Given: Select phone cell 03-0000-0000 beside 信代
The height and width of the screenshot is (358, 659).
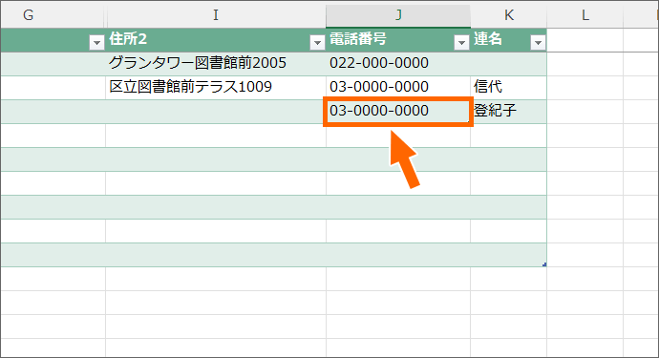Looking at the screenshot, I should tap(398, 88).
